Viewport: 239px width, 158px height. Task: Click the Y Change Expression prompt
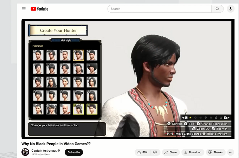tap(212, 124)
